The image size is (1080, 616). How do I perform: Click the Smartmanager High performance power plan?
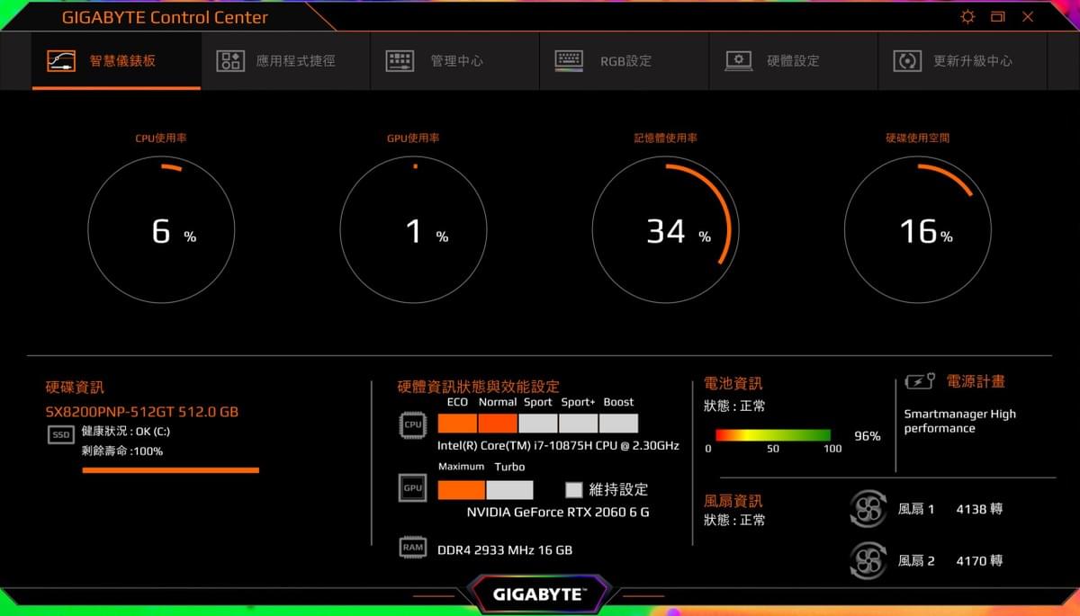(x=960, y=421)
